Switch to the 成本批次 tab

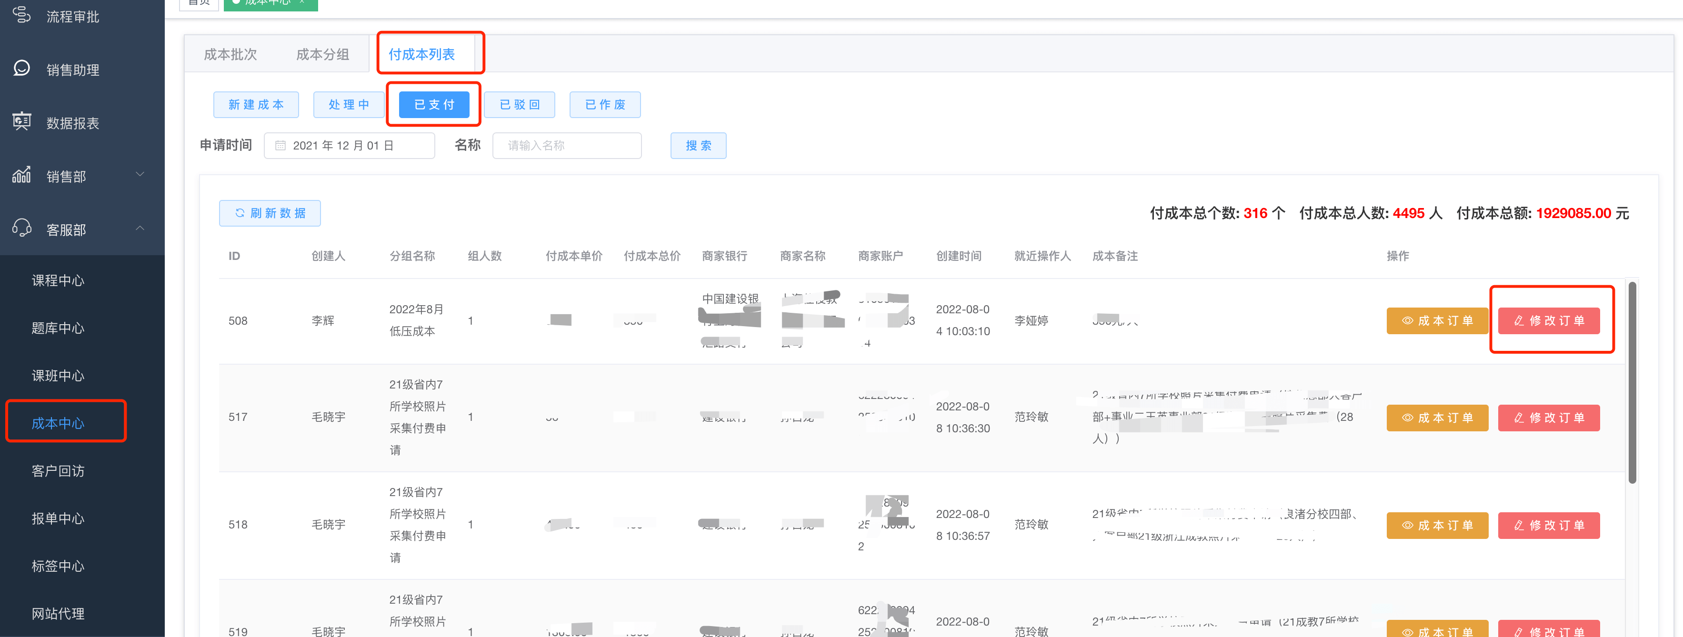coord(230,55)
